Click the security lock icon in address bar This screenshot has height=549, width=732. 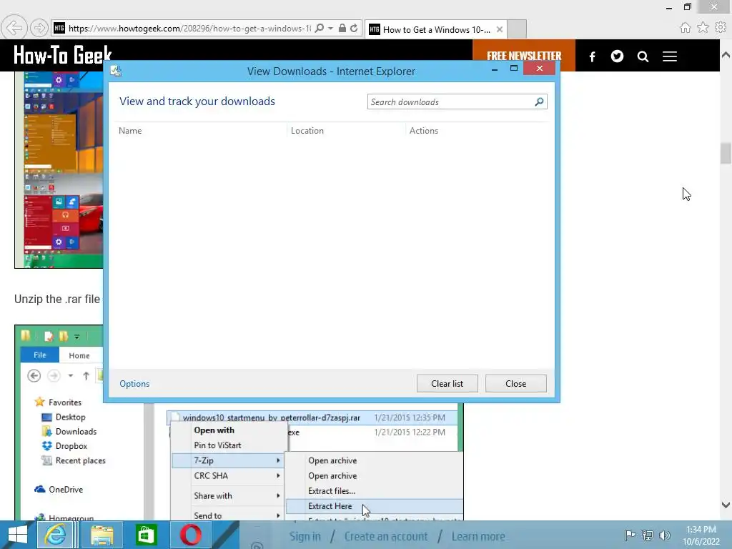(342, 28)
